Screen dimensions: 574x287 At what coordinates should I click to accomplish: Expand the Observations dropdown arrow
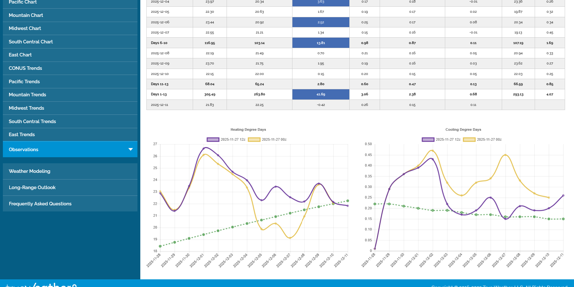(x=130, y=149)
